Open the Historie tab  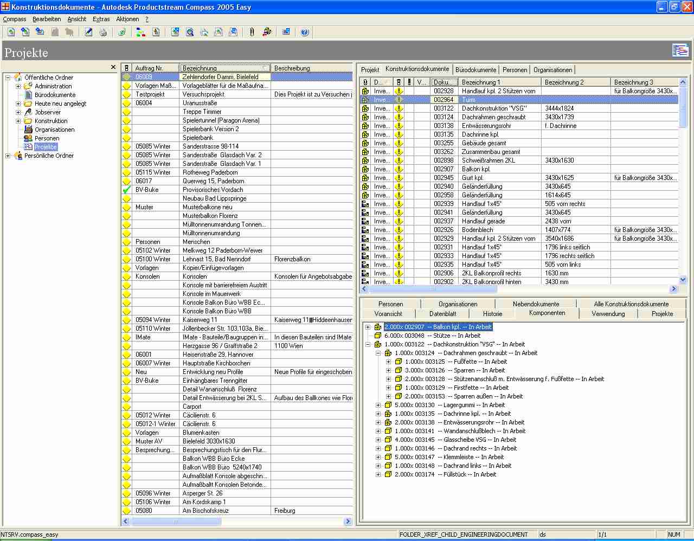[492, 314]
